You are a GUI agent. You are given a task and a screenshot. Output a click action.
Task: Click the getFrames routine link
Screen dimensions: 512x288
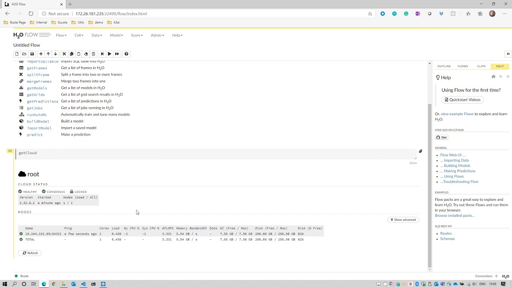(37, 68)
